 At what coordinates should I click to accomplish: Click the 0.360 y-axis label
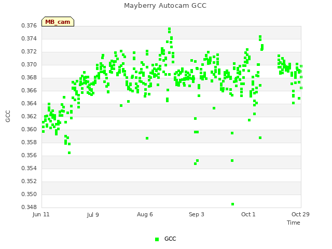29,129
